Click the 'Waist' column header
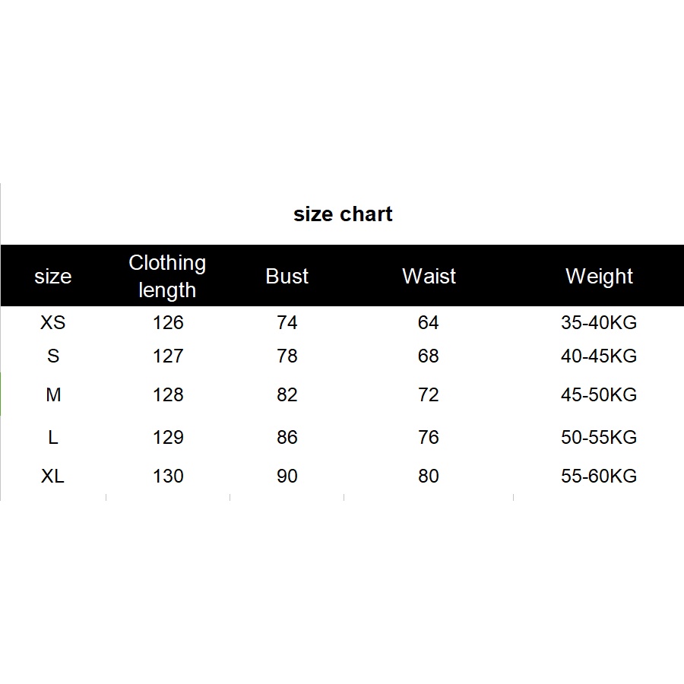This screenshot has width=684, height=684. 429,276
